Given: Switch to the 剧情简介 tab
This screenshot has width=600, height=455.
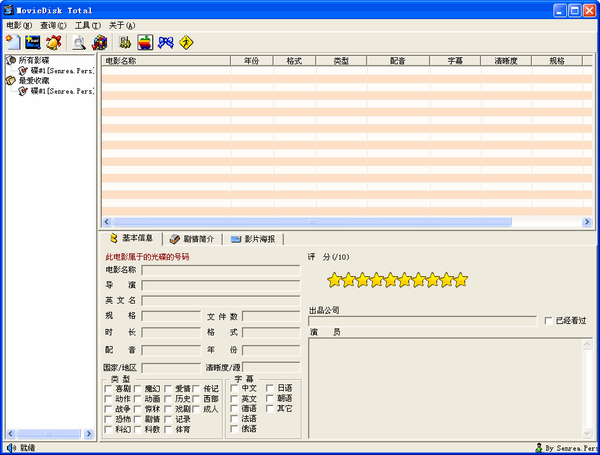Looking at the screenshot, I should (x=192, y=239).
